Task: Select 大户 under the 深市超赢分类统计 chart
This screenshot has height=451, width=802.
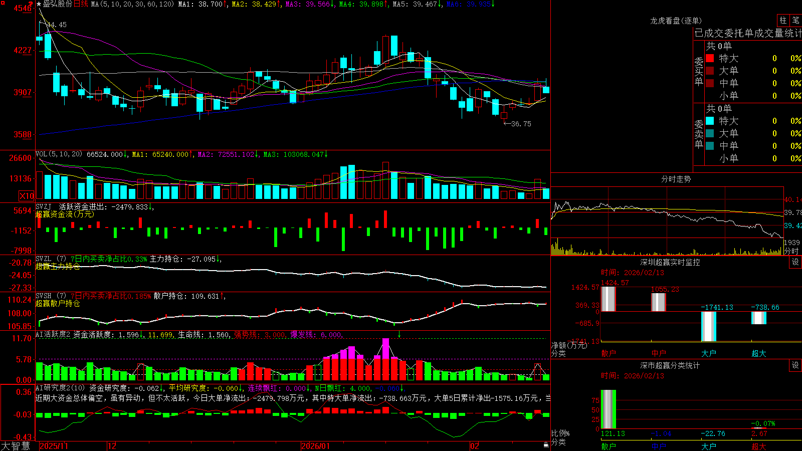Action: [709, 446]
